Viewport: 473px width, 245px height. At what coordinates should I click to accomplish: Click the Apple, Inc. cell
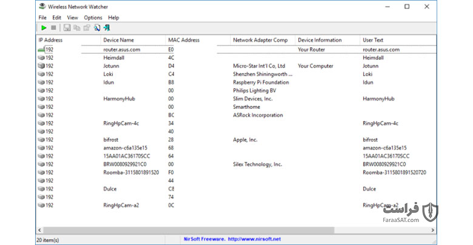(x=245, y=140)
